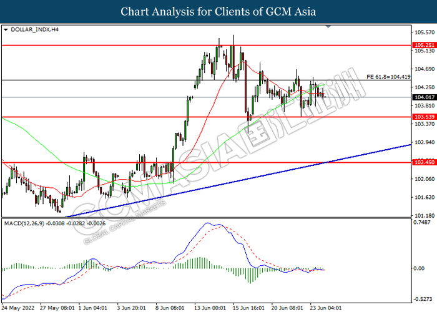Click the 27 May 08:01 time label
Viewport: 437px width, 312px height.
click(x=57, y=308)
